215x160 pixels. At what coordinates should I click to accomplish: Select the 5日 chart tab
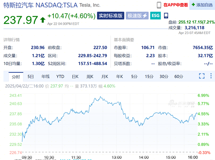tap(31, 76)
